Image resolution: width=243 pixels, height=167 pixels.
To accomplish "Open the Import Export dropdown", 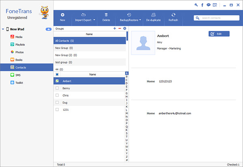I will pyautogui.click(x=85, y=18).
